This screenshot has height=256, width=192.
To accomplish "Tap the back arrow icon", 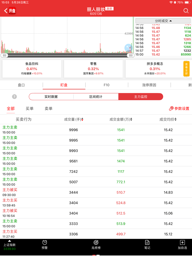I will point(6,11).
